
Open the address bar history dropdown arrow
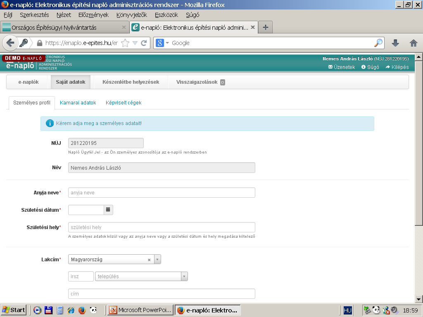click(135, 43)
